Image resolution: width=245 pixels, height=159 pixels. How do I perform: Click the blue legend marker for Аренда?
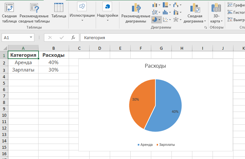click(x=138, y=145)
